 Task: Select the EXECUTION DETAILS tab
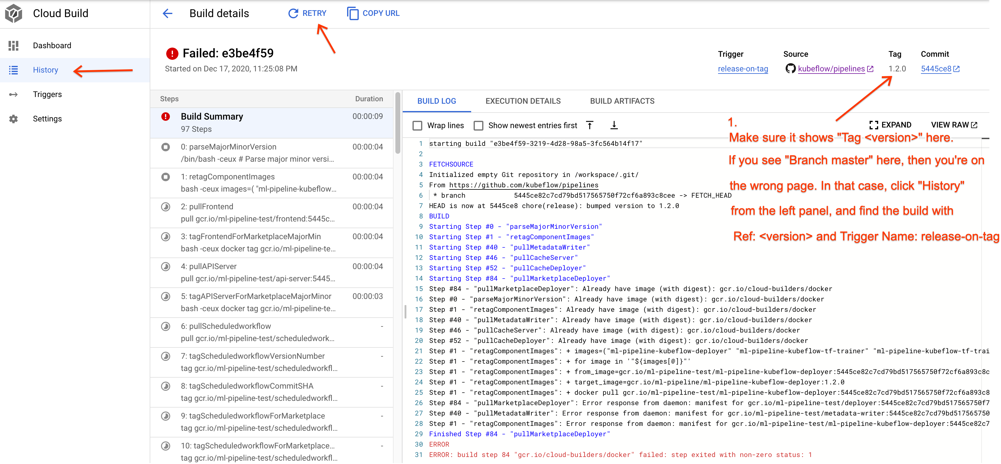523,101
